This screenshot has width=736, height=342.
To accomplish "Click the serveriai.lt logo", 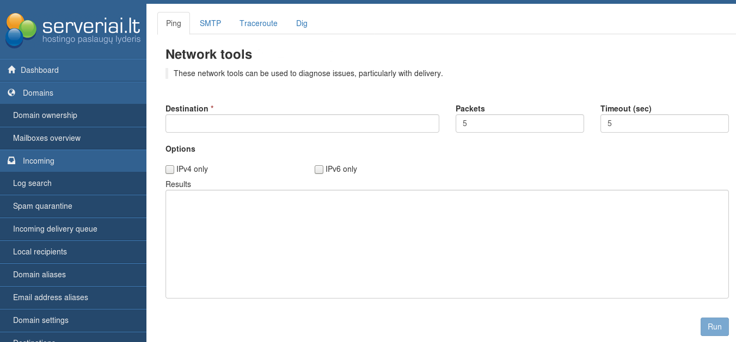I will pos(73,30).
